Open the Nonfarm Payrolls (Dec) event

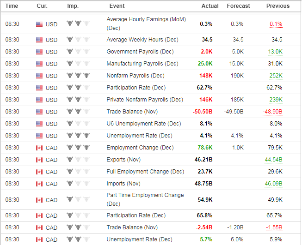pyautogui.click(x=135, y=76)
